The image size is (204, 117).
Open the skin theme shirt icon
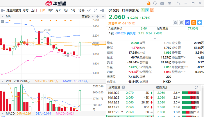coord(169,3)
